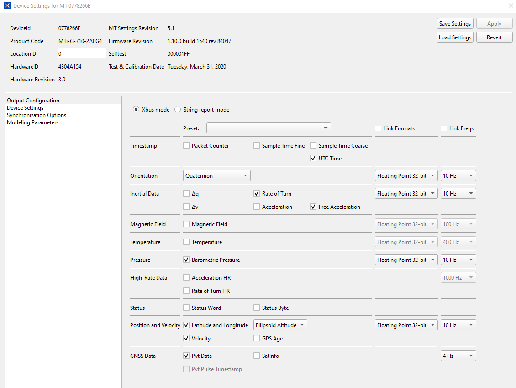Uncheck the Barometric Pressure option

click(x=186, y=260)
